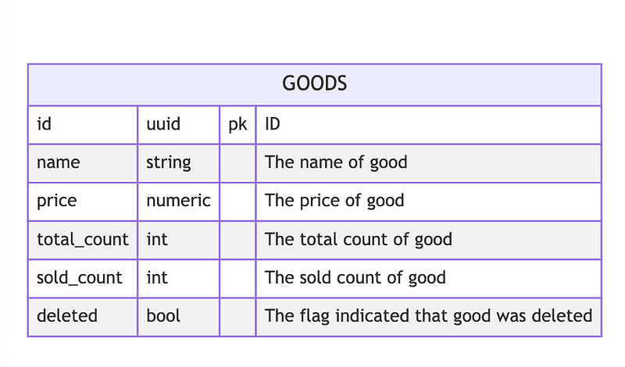
Task: Select the pk key marker
Action: coord(237,124)
